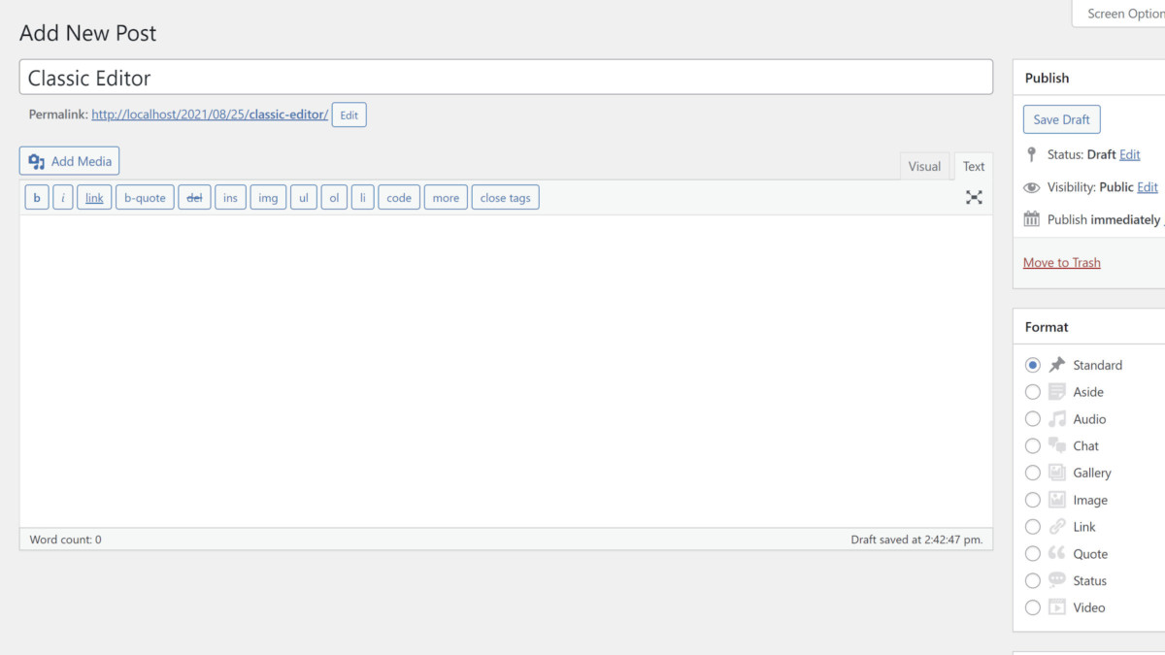
Task: Switch to the Visual editor tab
Action: pos(924,166)
